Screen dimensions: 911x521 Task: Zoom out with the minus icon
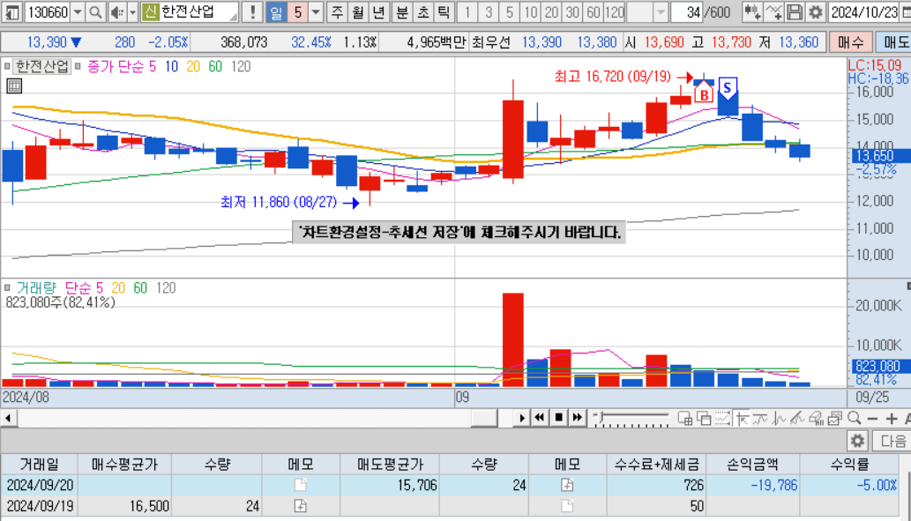[x=872, y=418]
